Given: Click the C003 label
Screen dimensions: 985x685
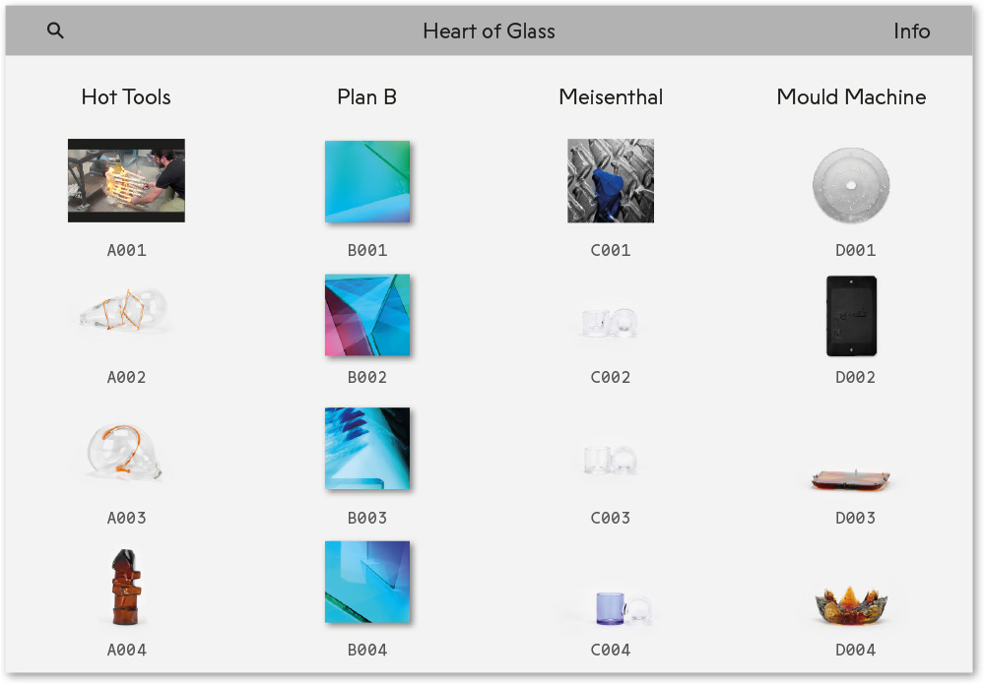Looking at the screenshot, I should click(611, 518).
